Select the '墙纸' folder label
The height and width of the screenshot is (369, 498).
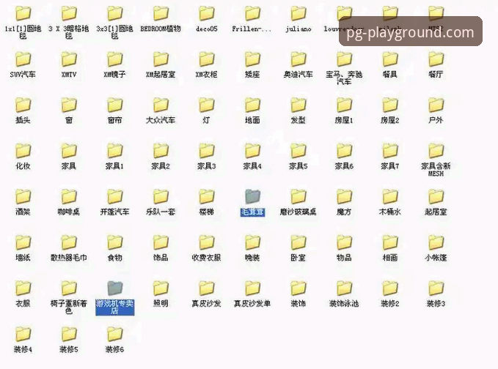[23, 258]
